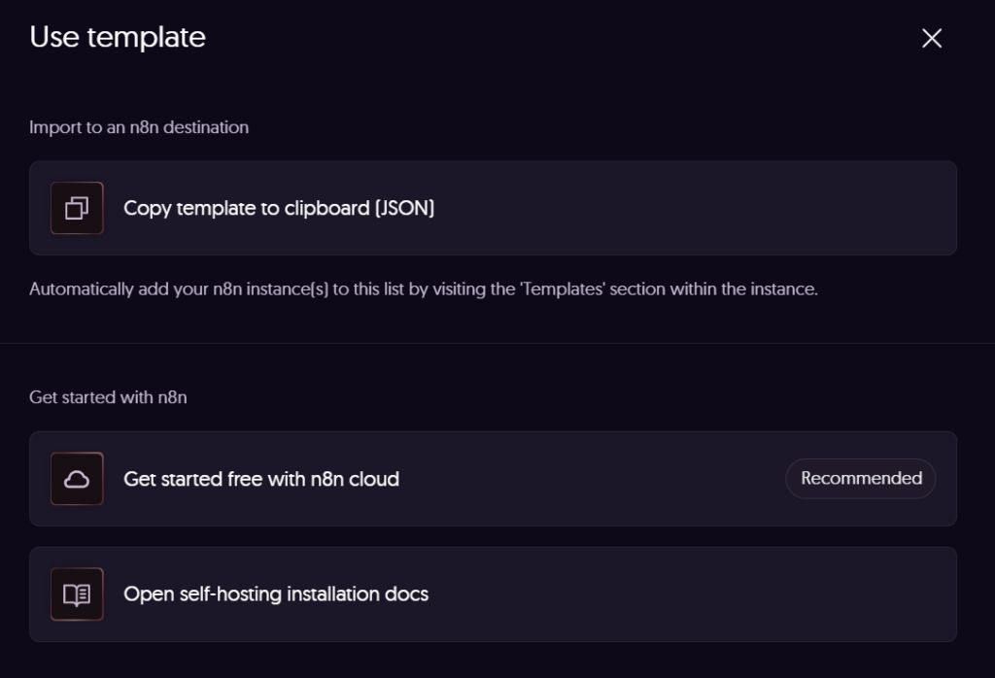The image size is (995, 678).
Task: Click the Recommended badge
Action: (861, 479)
